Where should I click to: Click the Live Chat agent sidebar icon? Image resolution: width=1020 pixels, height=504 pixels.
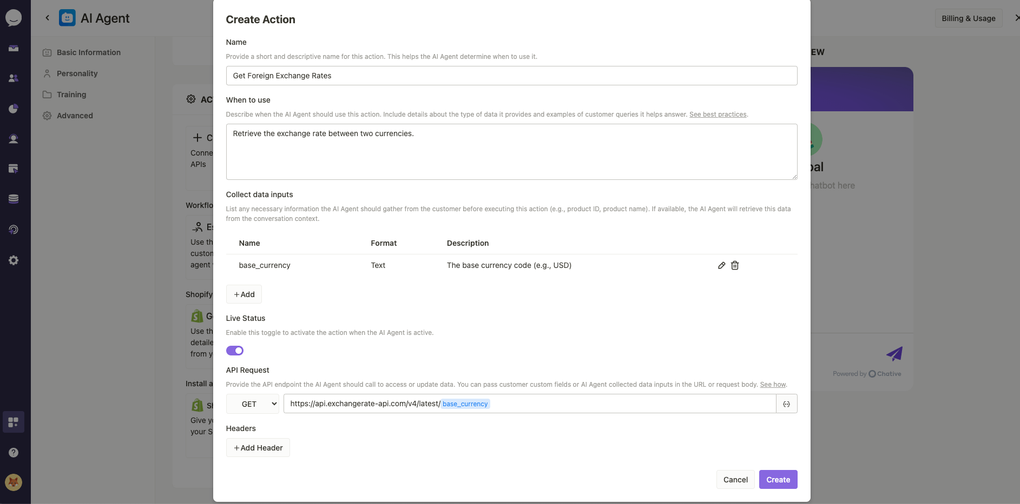(x=14, y=139)
